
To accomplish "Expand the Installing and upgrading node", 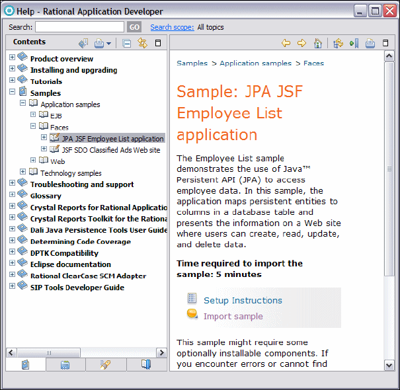I will (x=12, y=68).
